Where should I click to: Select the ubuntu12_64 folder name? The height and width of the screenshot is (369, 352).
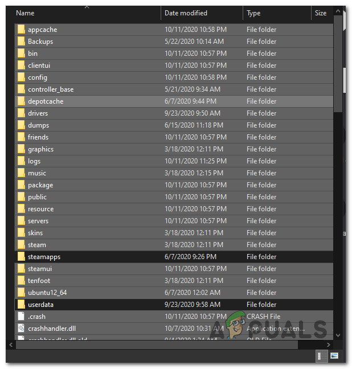[x=47, y=293]
